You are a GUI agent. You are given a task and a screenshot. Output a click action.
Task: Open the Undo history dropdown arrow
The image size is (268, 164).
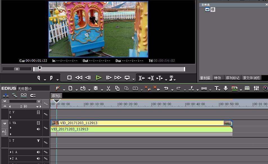(x=172, y=90)
